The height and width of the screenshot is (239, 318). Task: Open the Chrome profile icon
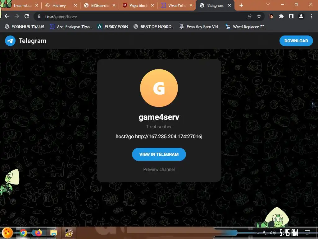301,16
